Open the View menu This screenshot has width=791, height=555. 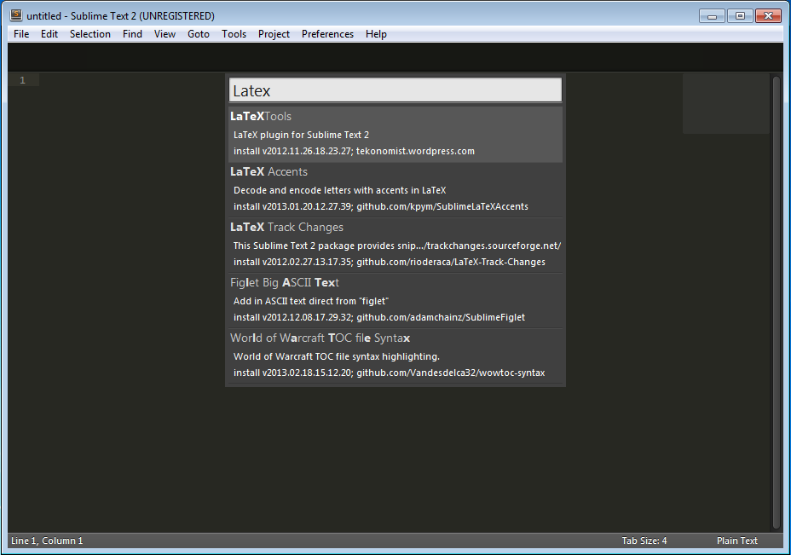click(x=165, y=34)
